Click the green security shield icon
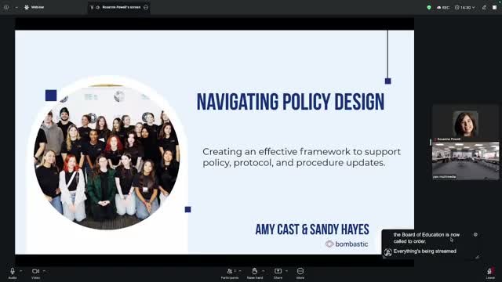This screenshot has height=282, width=502. coord(429,7)
